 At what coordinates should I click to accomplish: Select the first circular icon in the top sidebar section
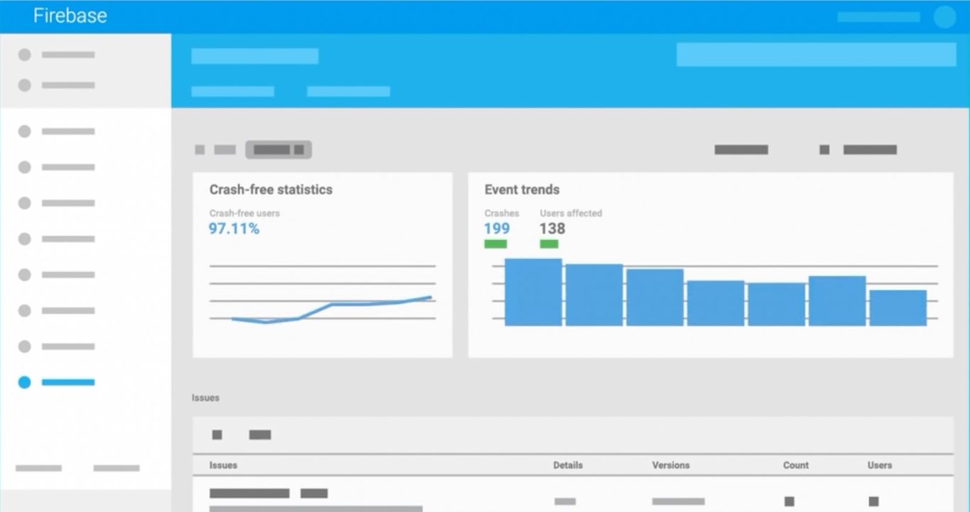pos(25,55)
